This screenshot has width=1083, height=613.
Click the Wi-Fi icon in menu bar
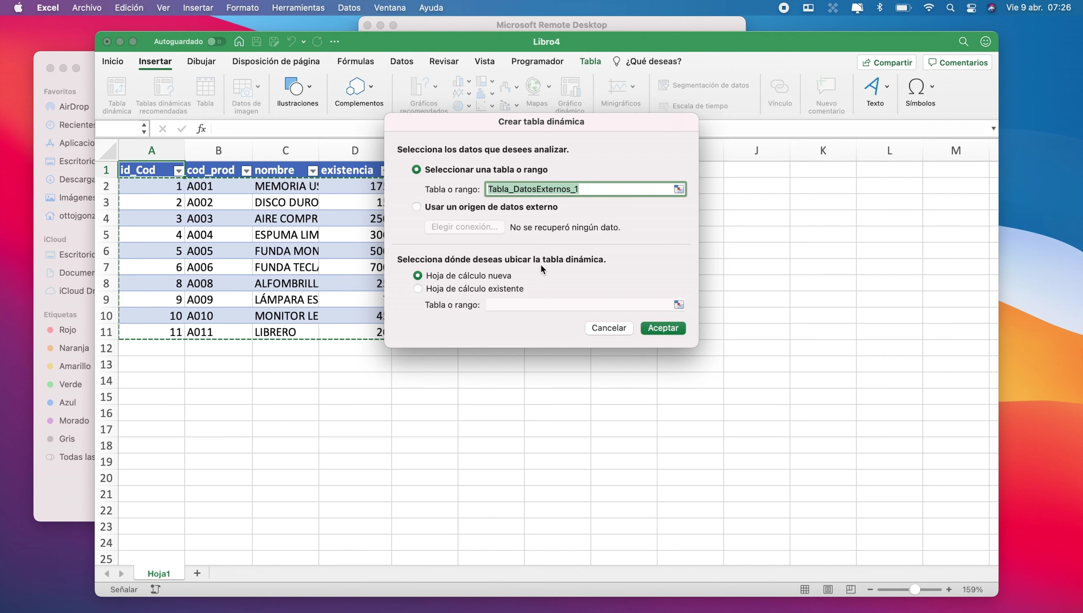pyautogui.click(x=928, y=8)
